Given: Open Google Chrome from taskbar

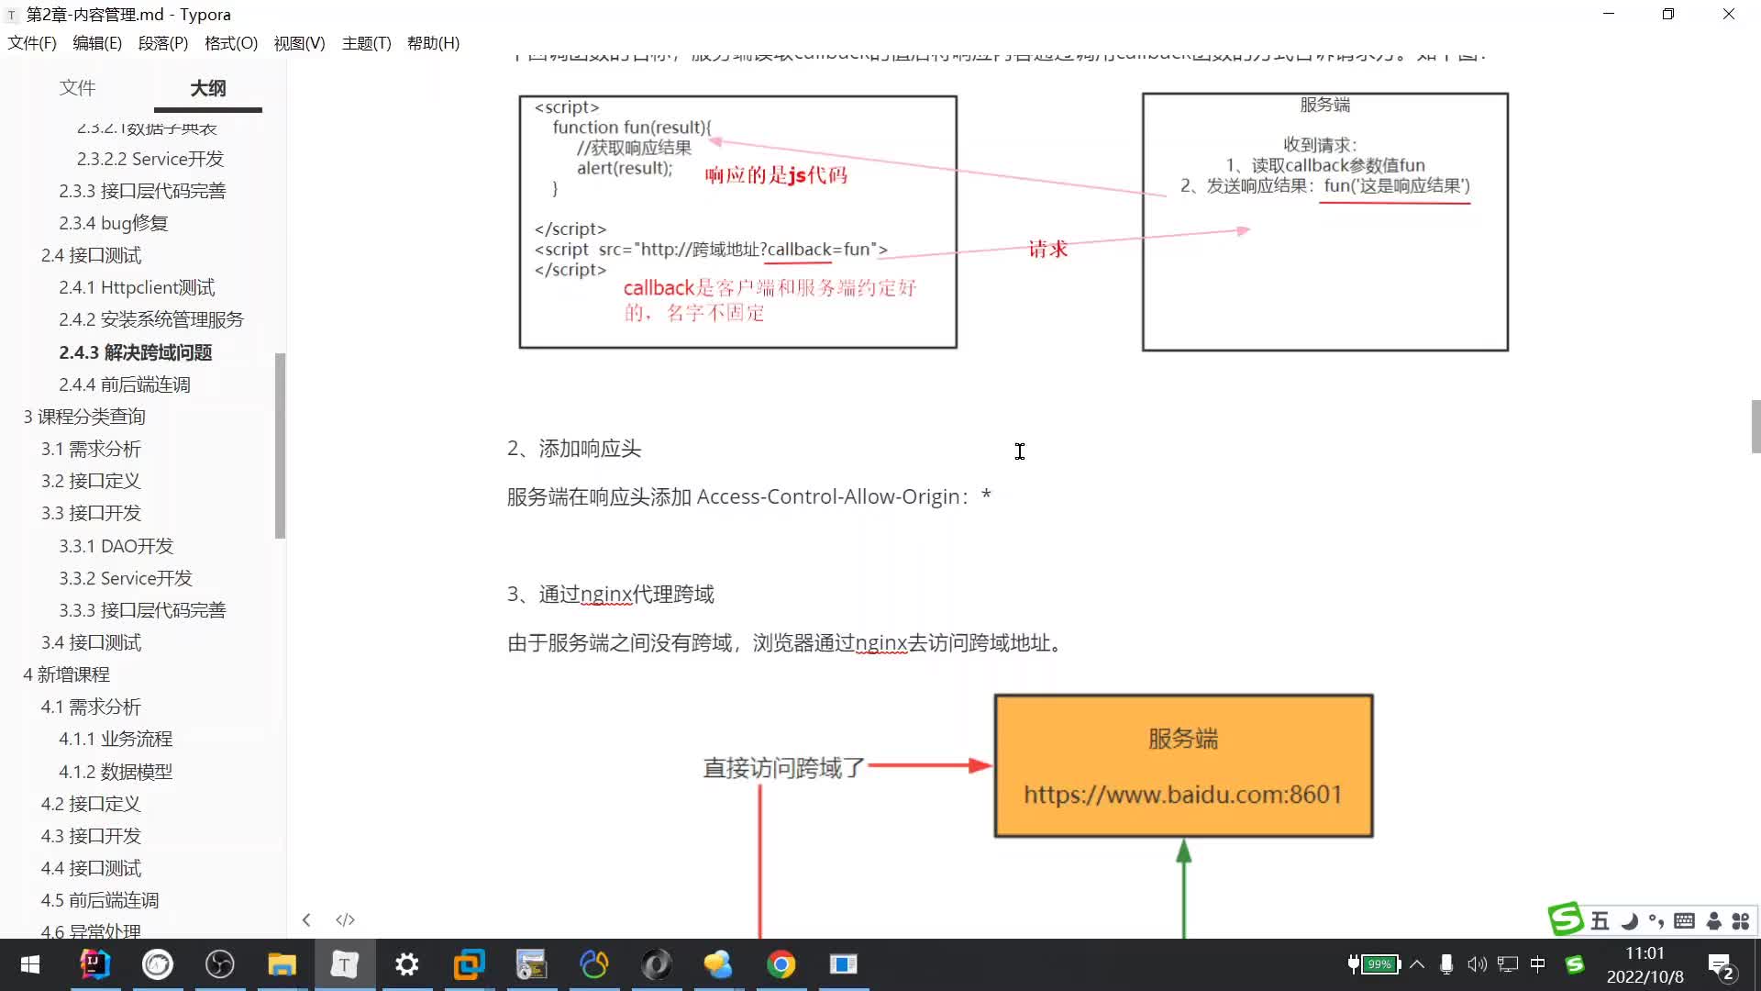Looking at the screenshot, I should coord(781,964).
